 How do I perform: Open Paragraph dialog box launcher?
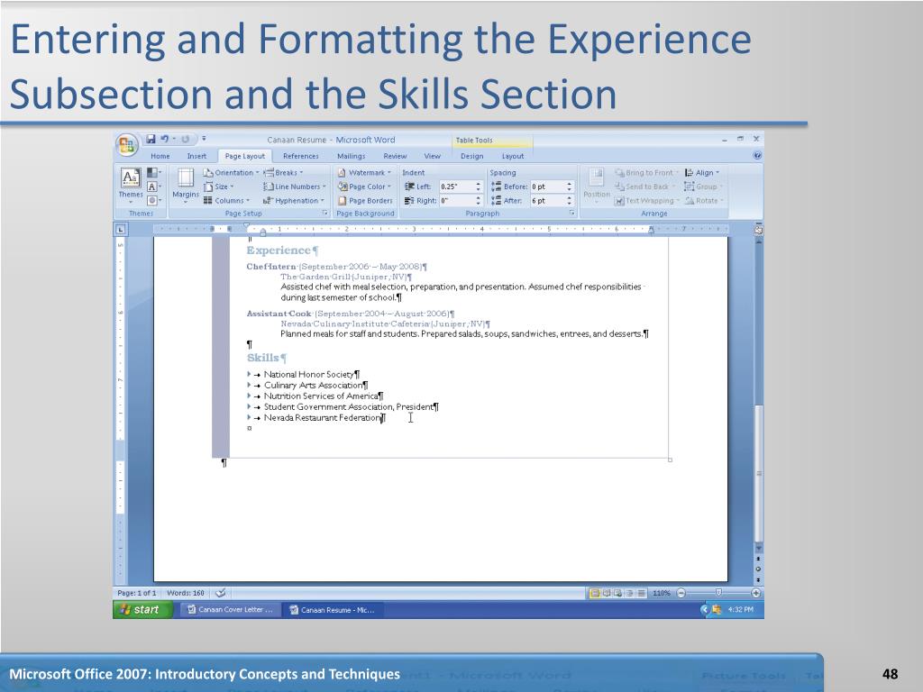tap(571, 213)
